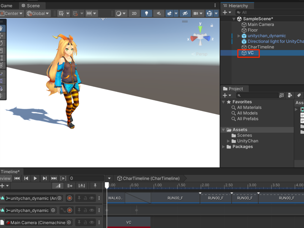Screen dimensions: 304x228
Task: Click the Project search-by-label tag icon
Action: pos(299,95)
